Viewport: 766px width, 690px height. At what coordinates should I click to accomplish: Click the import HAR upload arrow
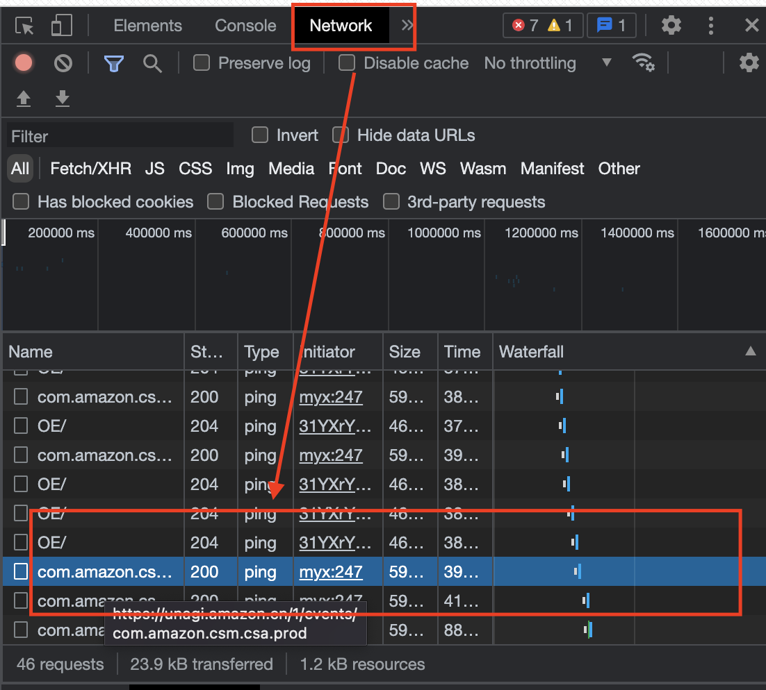pyautogui.click(x=24, y=99)
